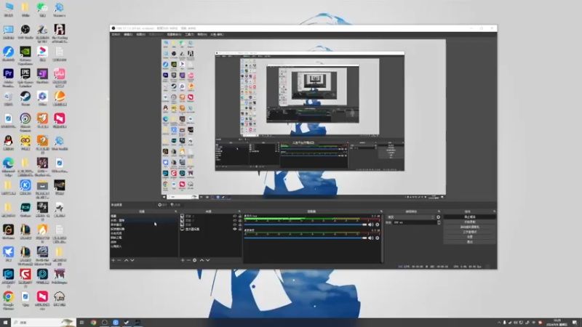582x327 pixels.
Task: Open source Filters (滤镜) toolbar button
Action: (175, 205)
